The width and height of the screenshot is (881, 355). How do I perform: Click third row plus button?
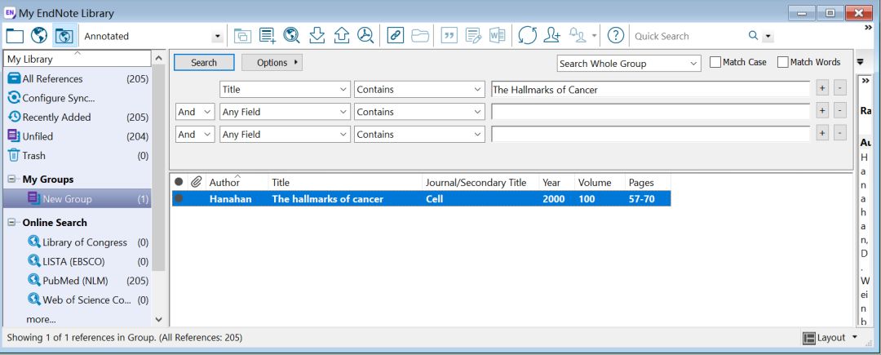[x=822, y=134]
